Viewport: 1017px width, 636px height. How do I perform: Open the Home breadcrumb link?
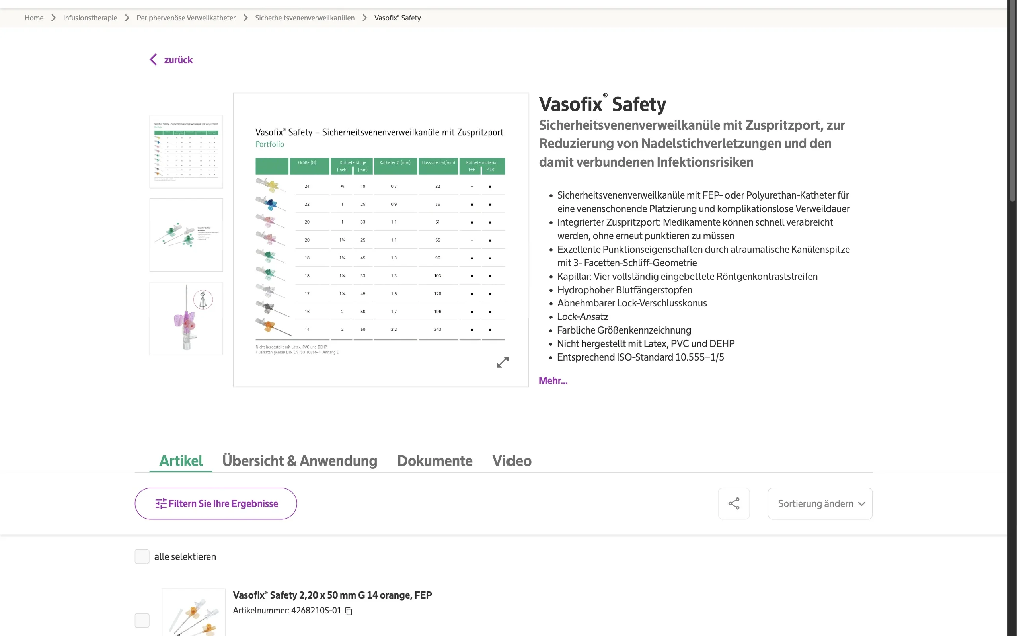coord(34,18)
